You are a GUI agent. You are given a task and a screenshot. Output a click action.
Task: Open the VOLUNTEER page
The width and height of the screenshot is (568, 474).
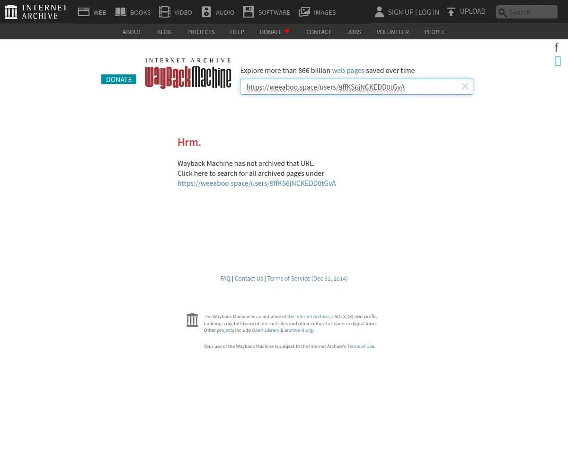coord(392,32)
